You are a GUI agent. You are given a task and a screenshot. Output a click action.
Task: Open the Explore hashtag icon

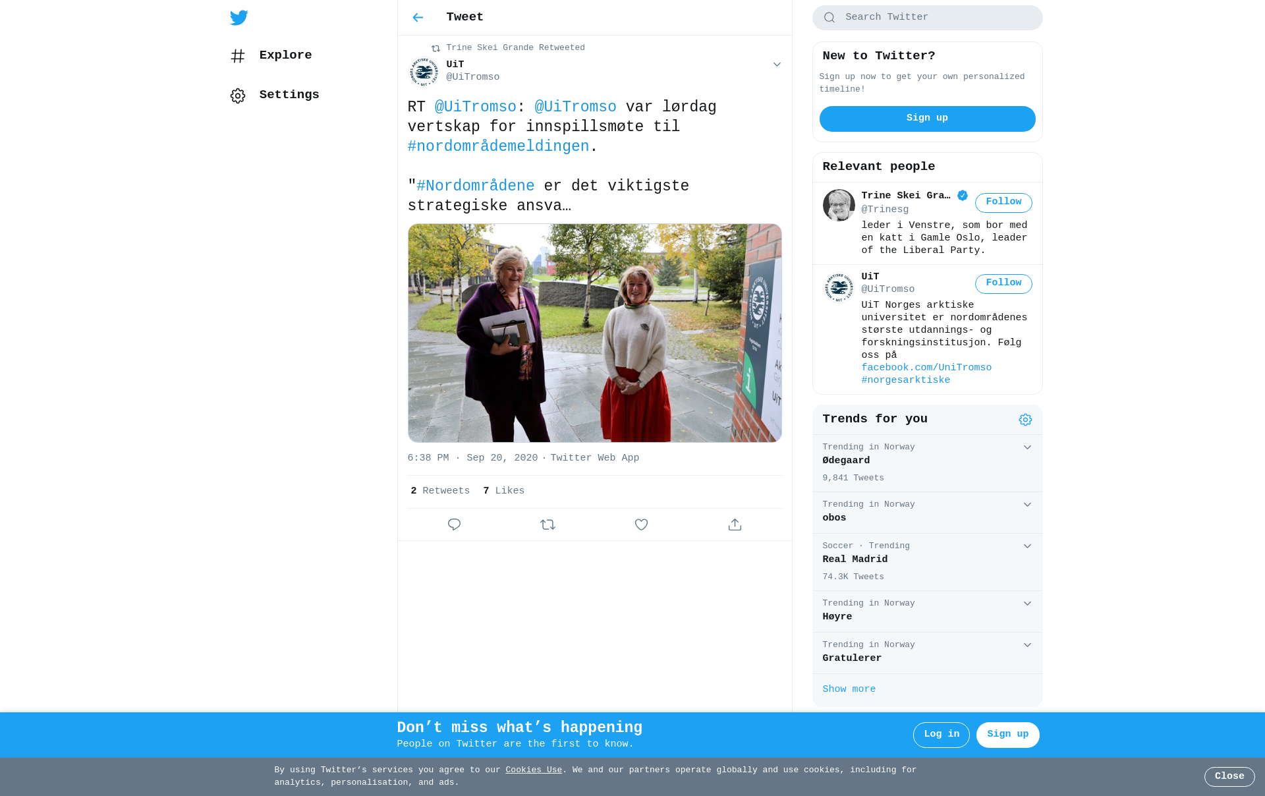238,56
